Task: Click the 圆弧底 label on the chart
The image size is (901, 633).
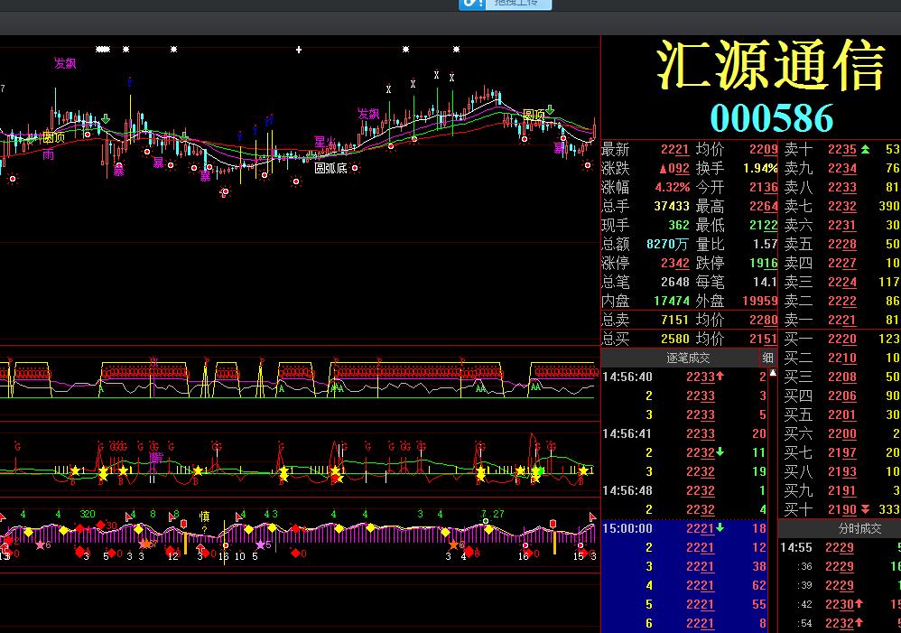Action: point(330,168)
